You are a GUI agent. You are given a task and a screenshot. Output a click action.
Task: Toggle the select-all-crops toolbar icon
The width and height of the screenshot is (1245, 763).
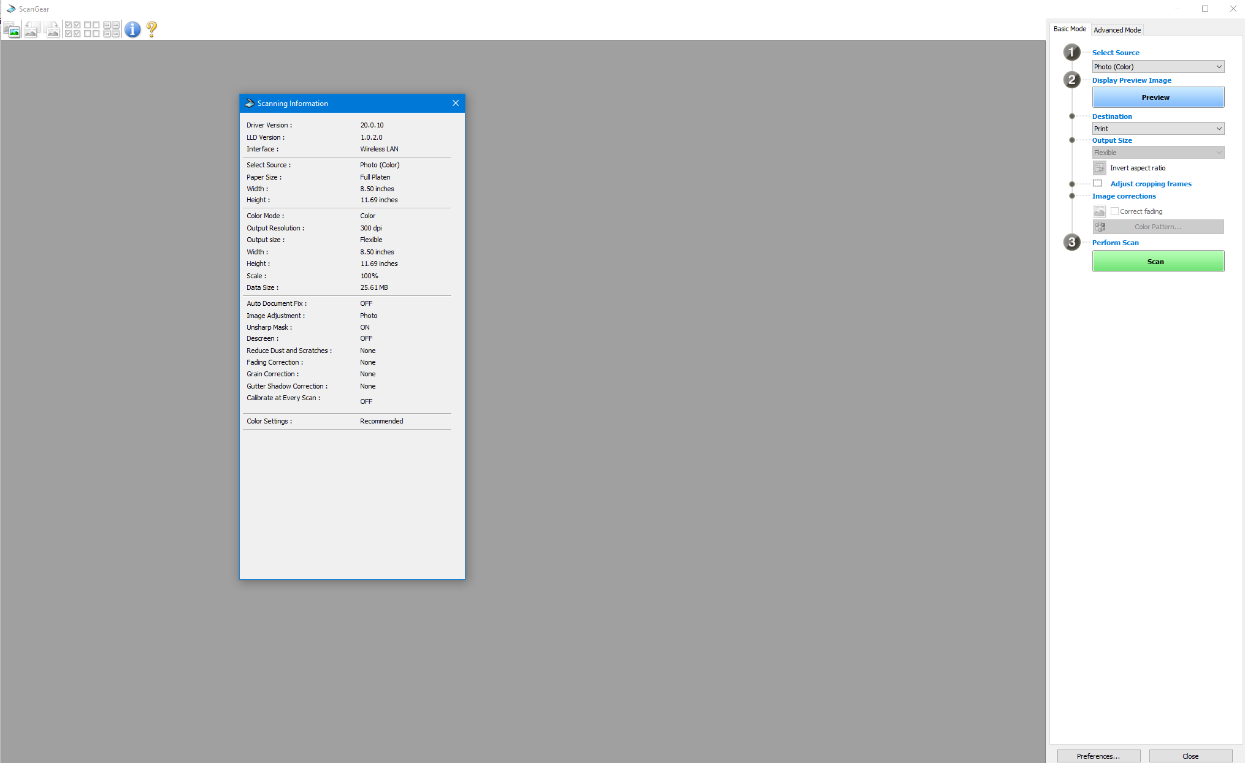(x=111, y=29)
